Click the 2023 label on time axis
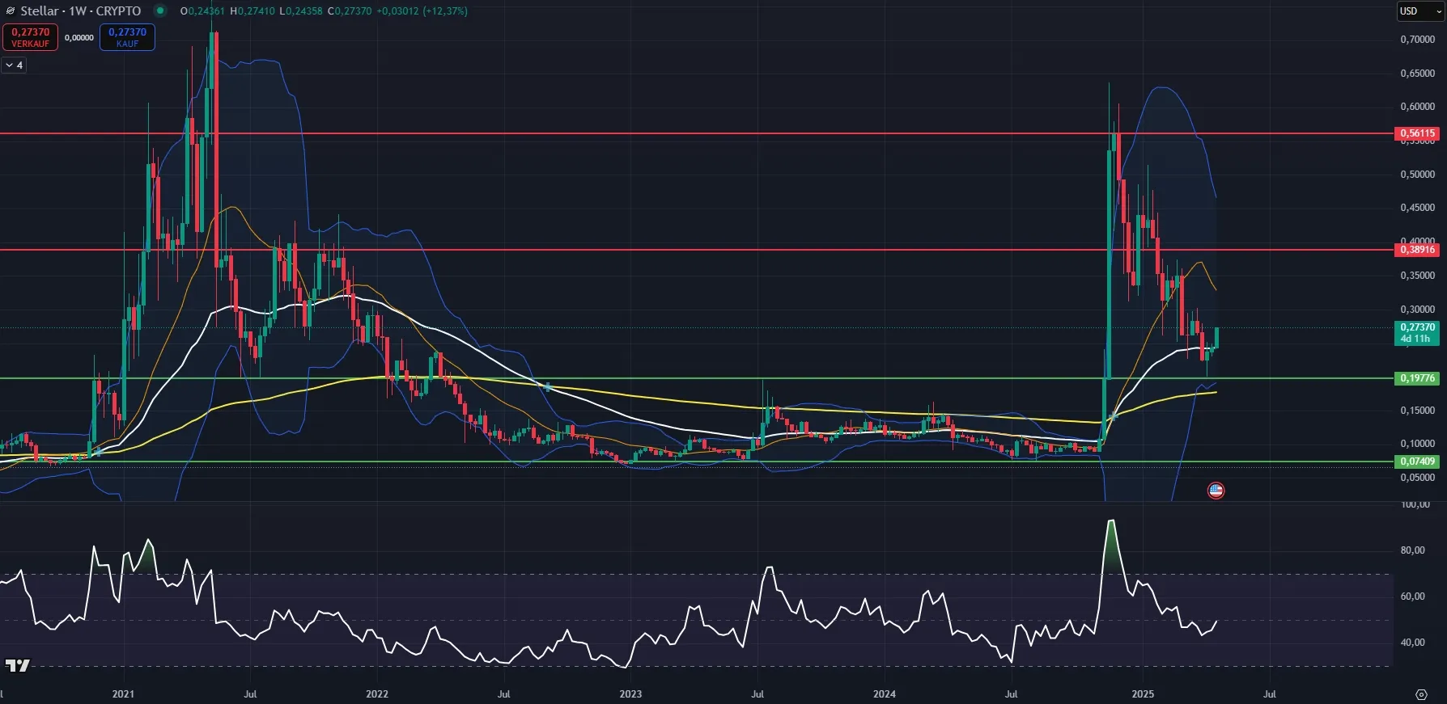This screenshot has height=704, width=1447. (630, 694)
